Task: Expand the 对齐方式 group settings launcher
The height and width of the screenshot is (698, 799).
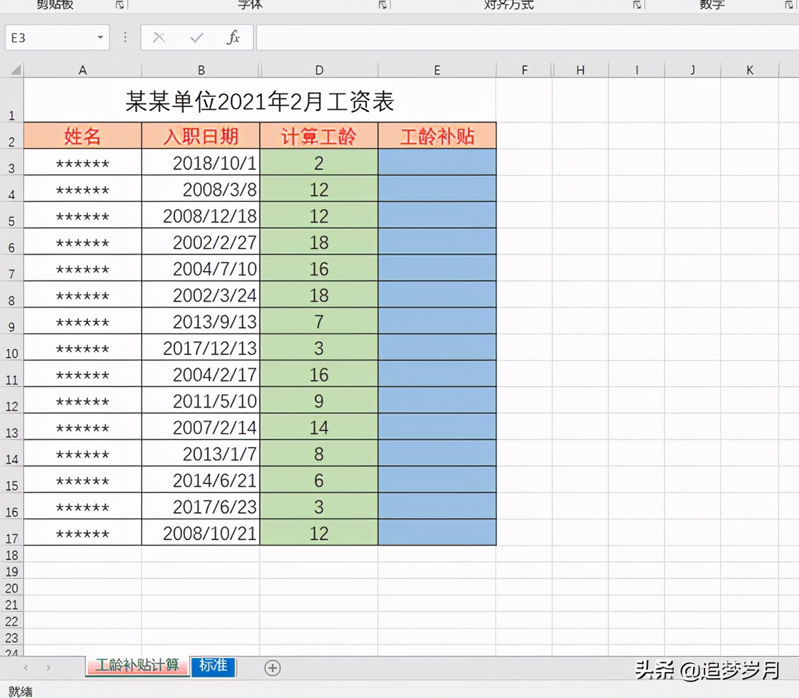Action: tap(636, 5)
